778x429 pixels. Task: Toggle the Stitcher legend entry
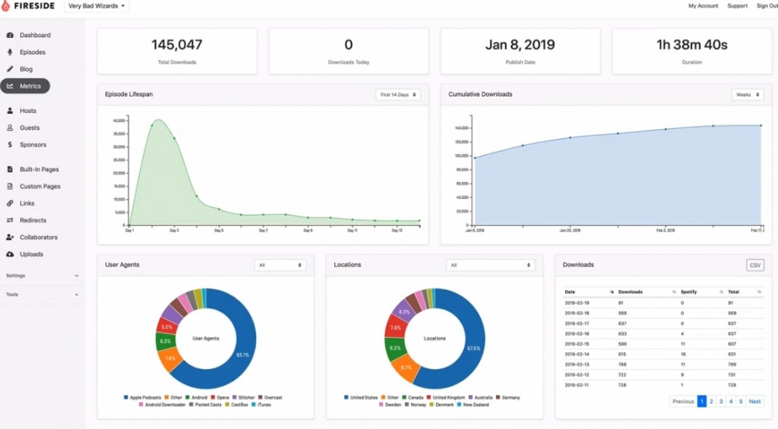tap(244, 398)
